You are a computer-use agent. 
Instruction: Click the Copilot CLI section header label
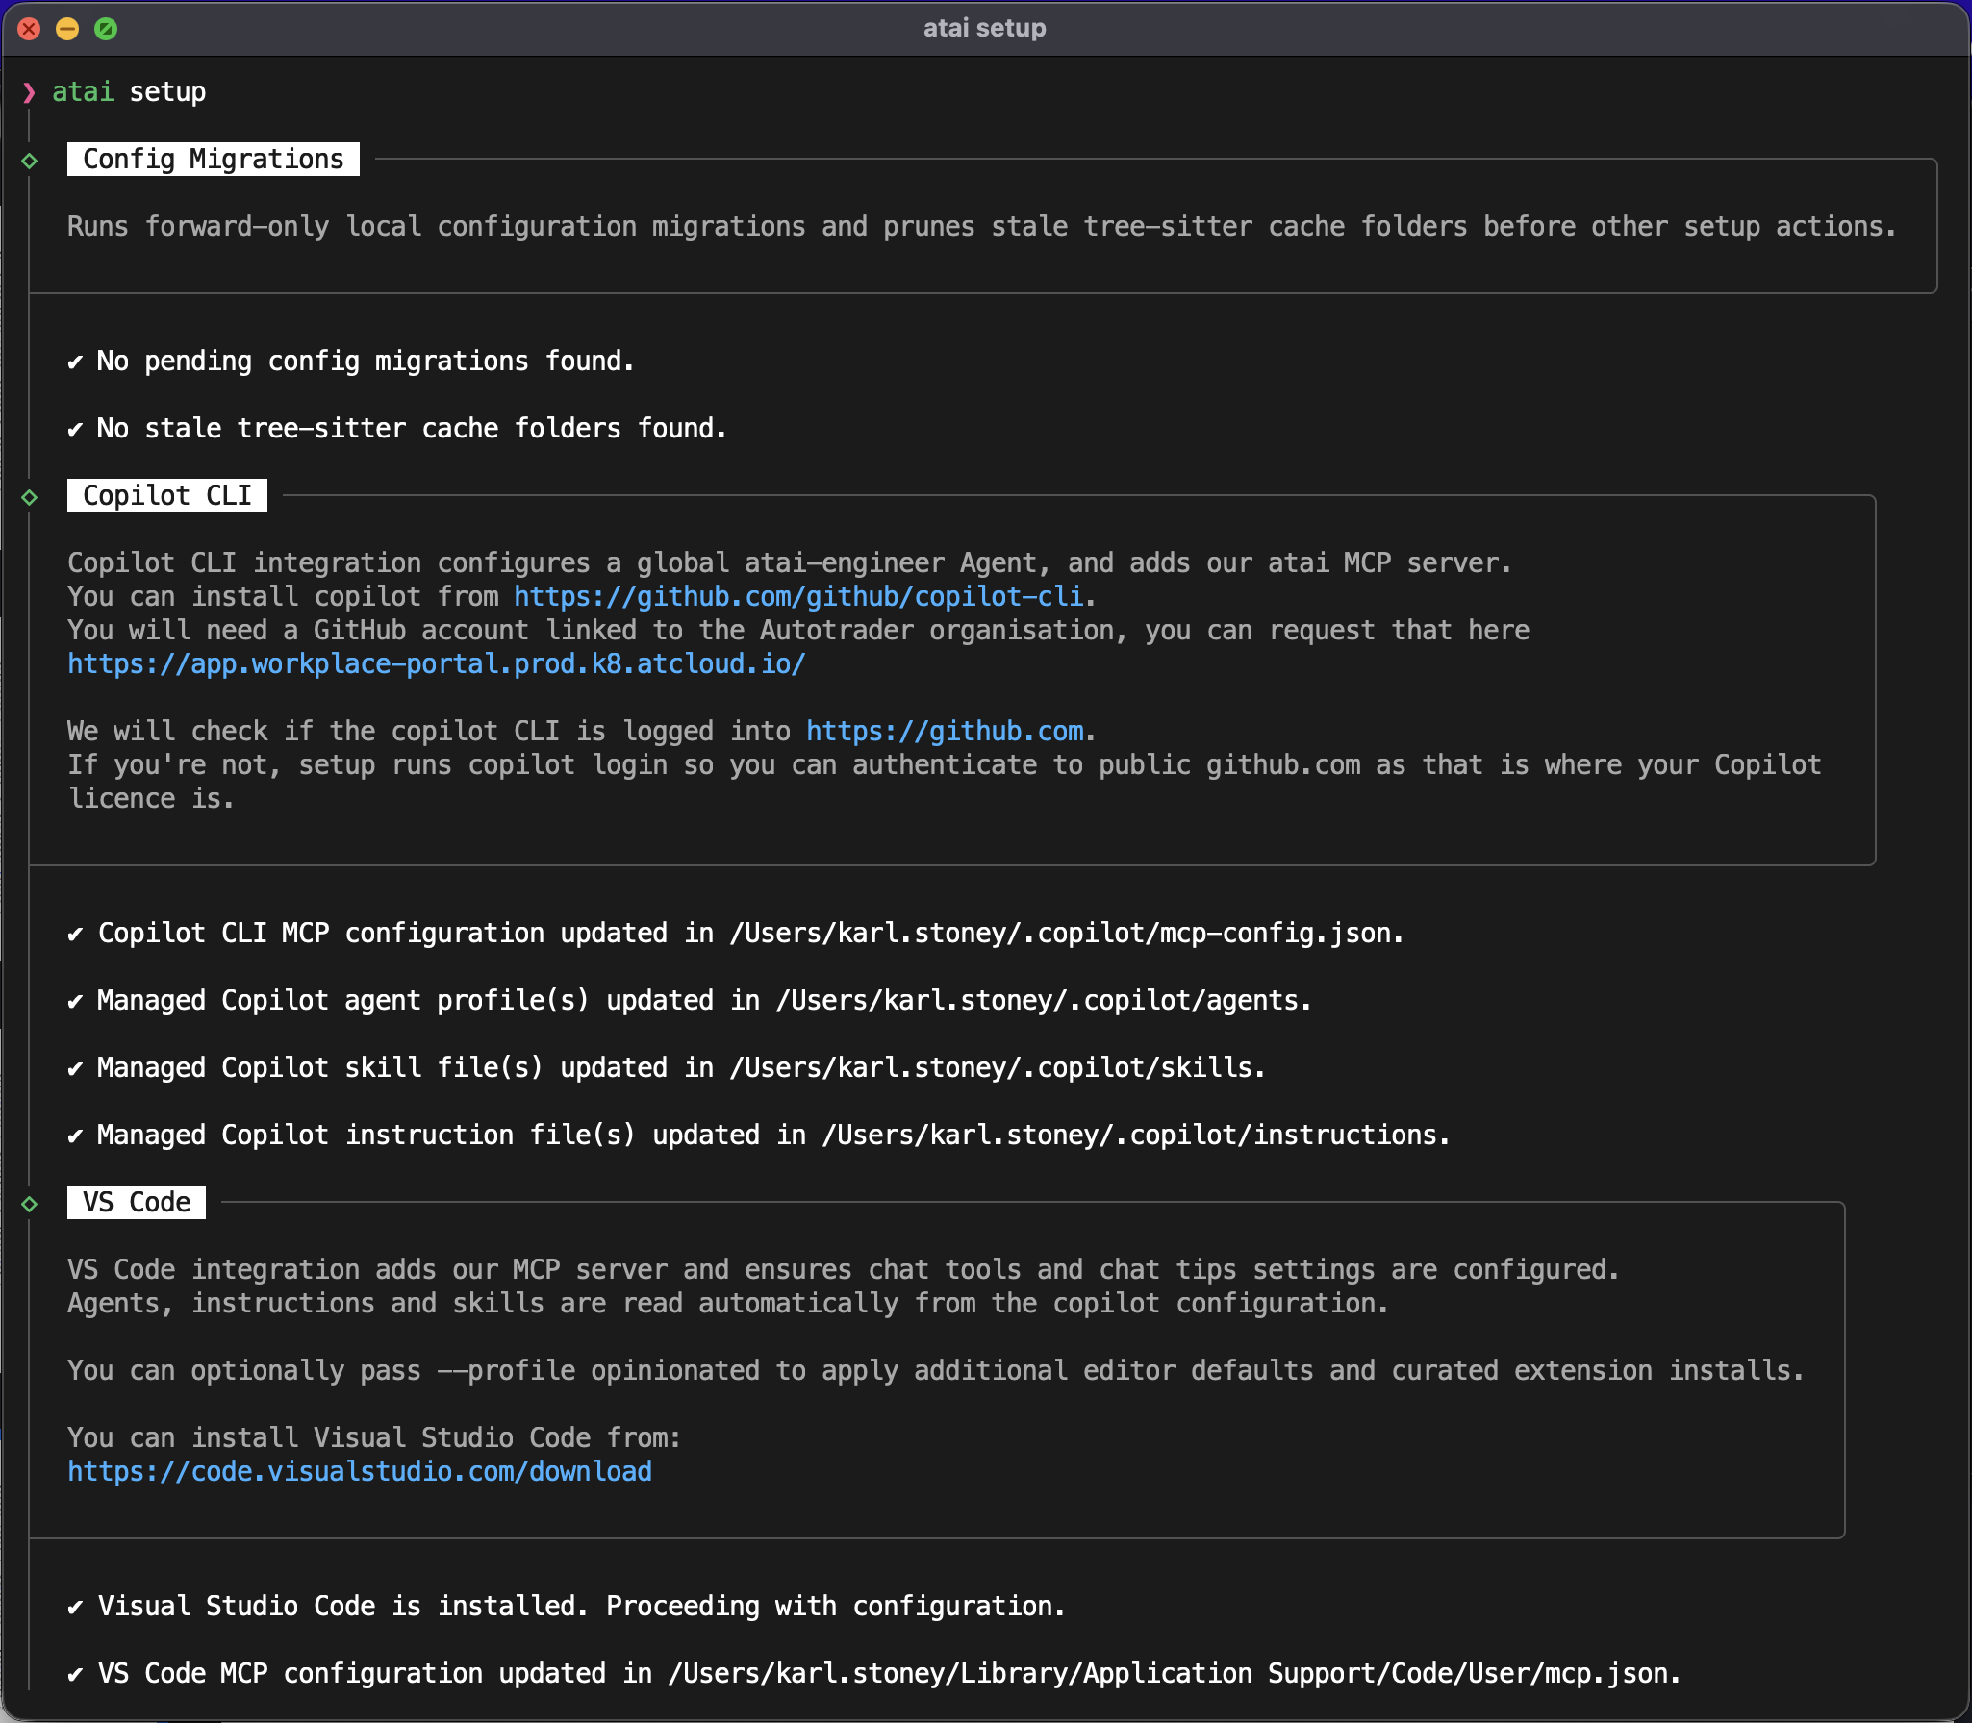pyautogui.click(x=166, y=496)
